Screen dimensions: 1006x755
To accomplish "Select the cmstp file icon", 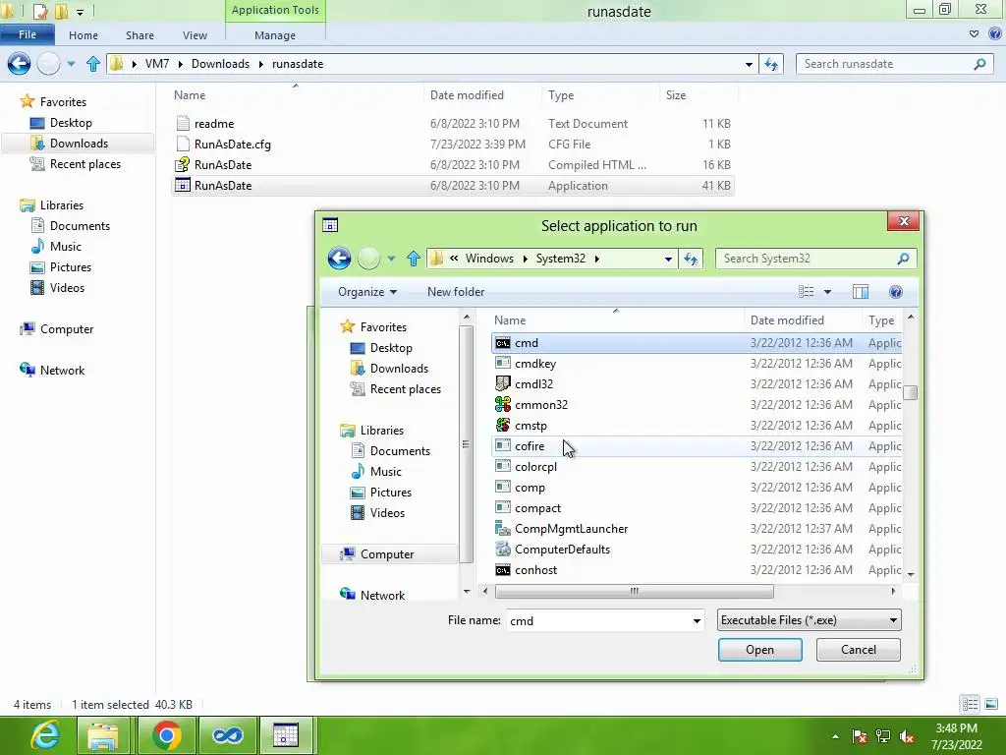I will coord(503,425).
